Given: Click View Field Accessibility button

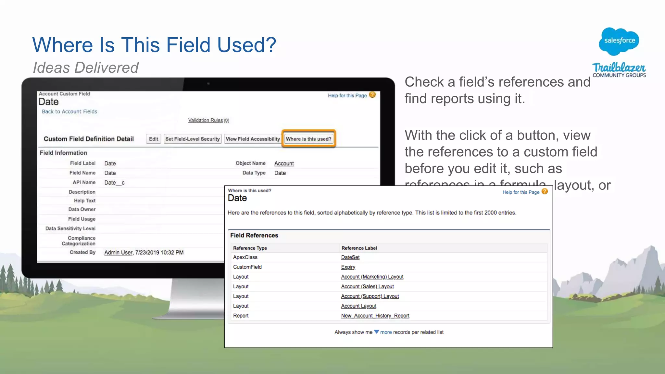Looking at the screenshot, I should tap(253, 139).
